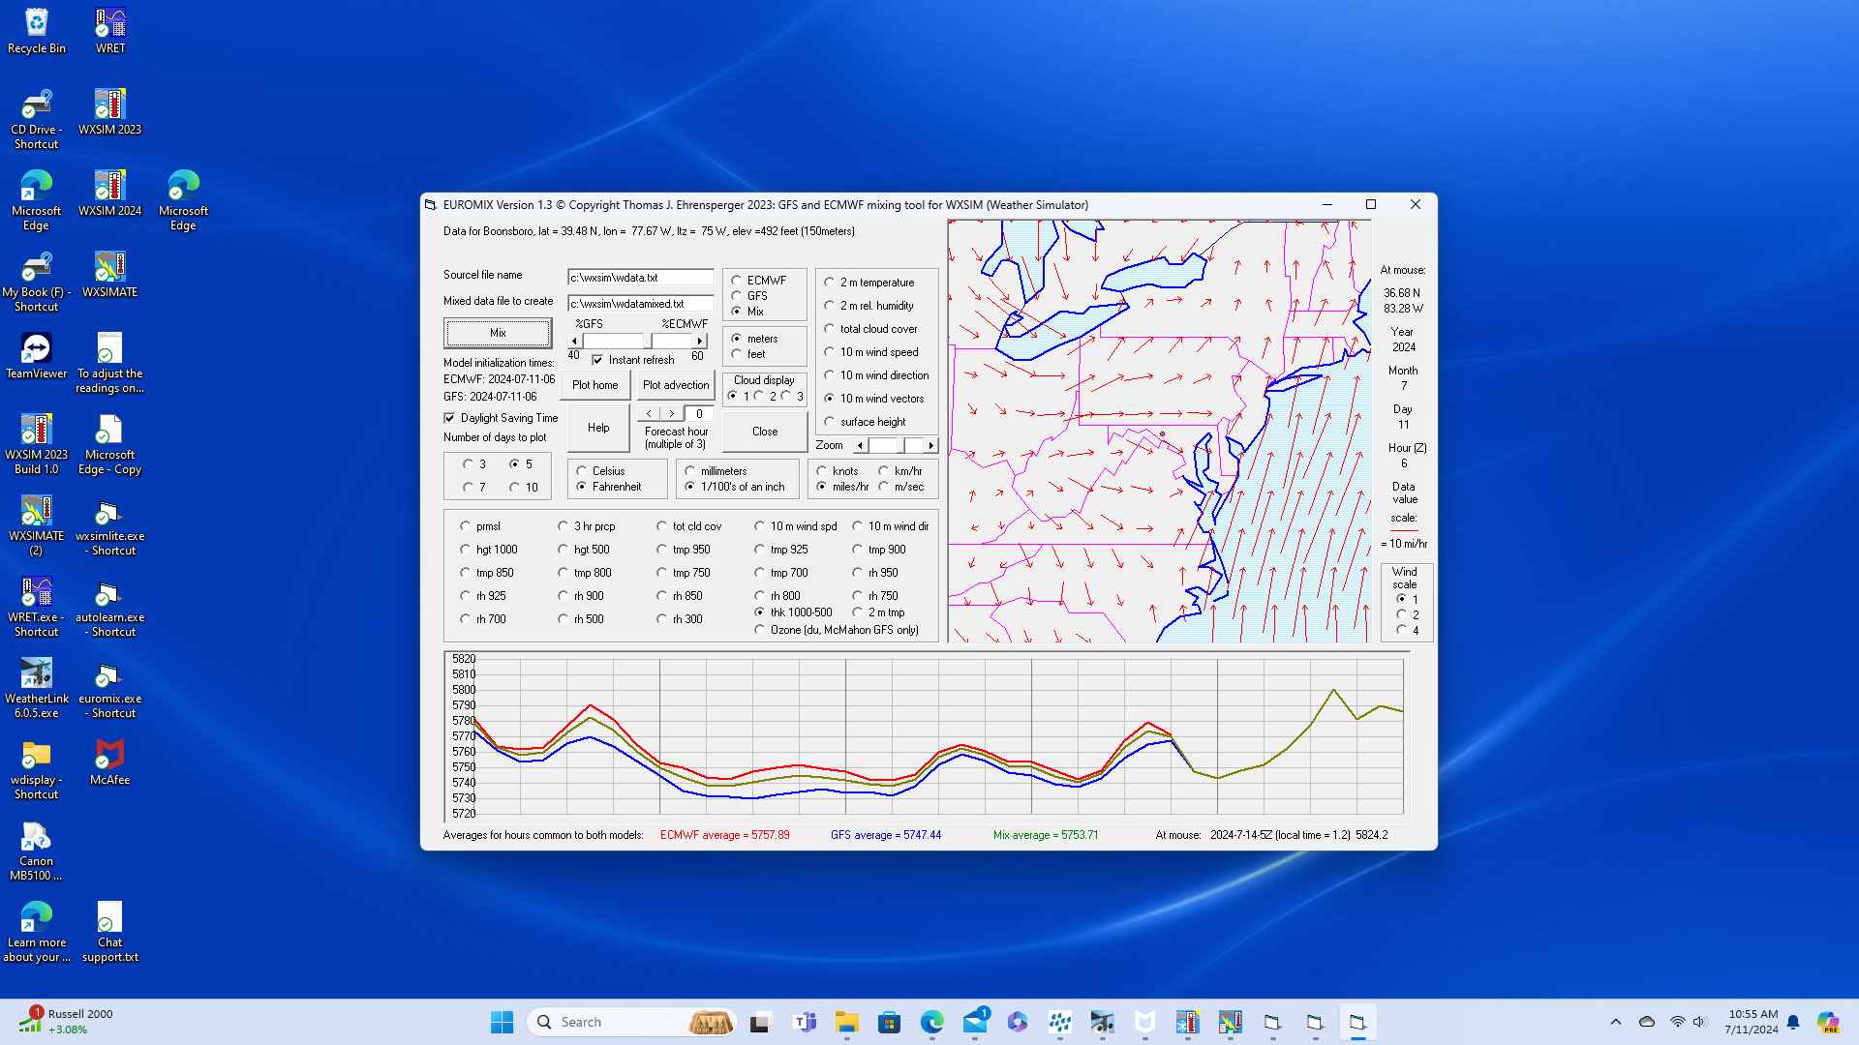The image size is (1859, 1045).
Task: Step forecast hour back with left arrow
Action: click(x=649, y=414)
